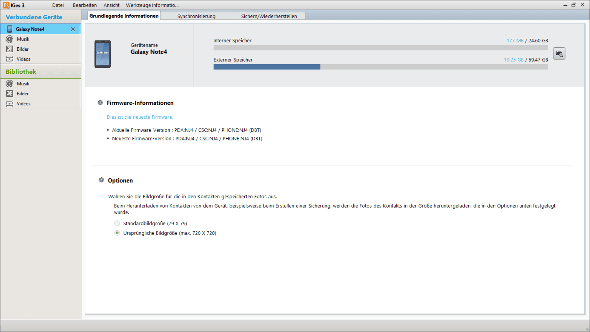Minimize the Kies 3 window

(x=565, y=5)
